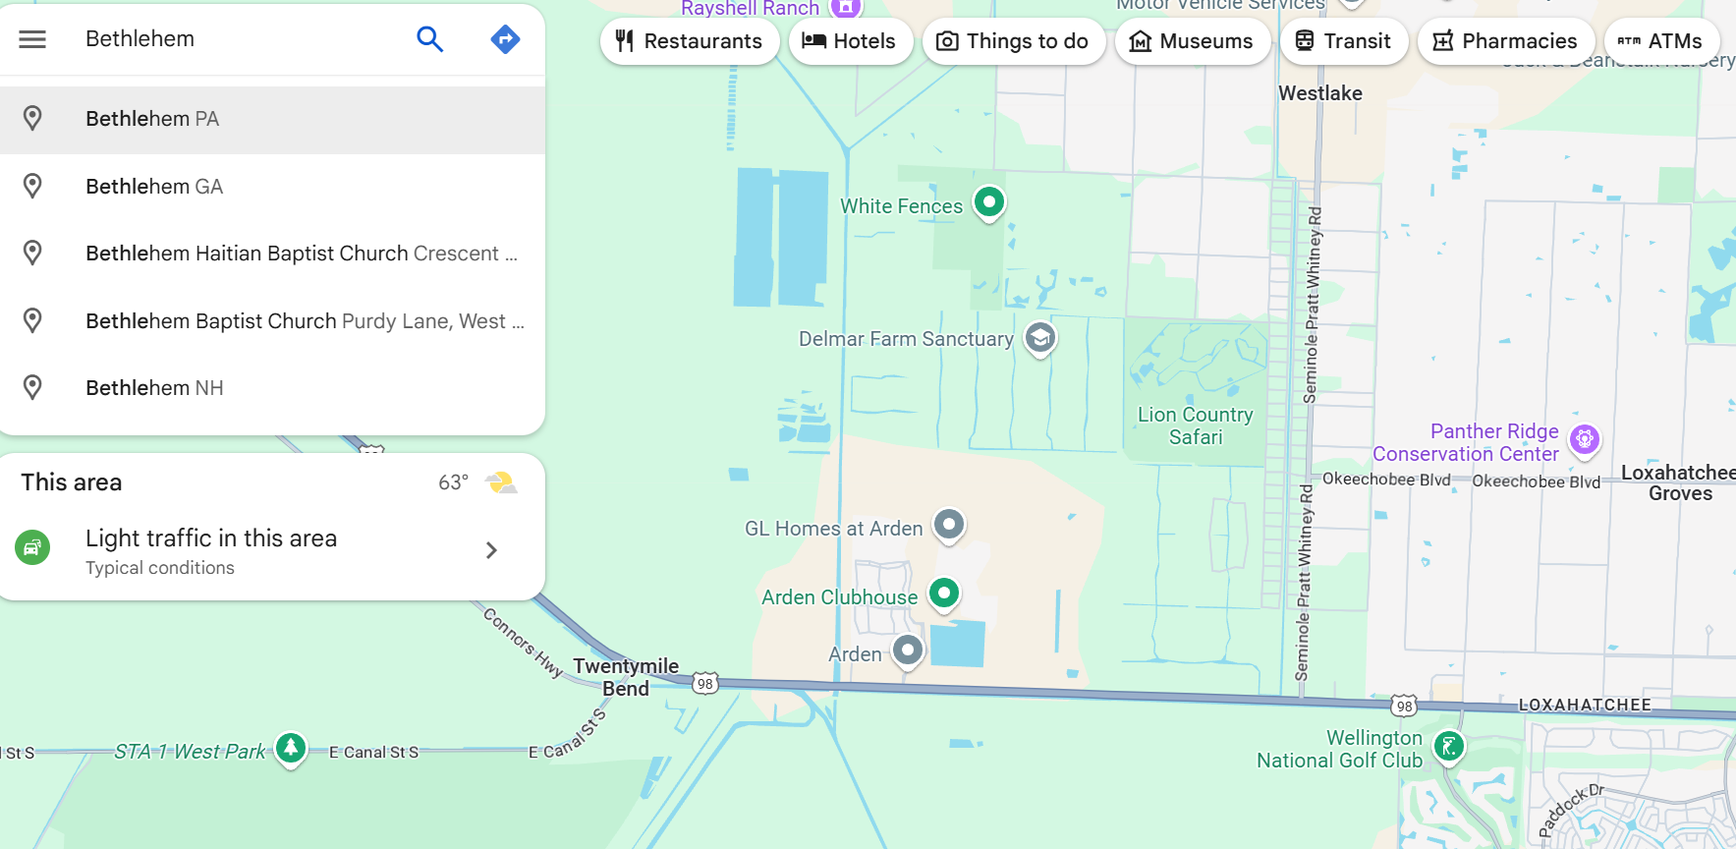Viewport: 1736px width, 849px height.
Task: Click the Rayshell Ranch purple marker
Action: 845,6
